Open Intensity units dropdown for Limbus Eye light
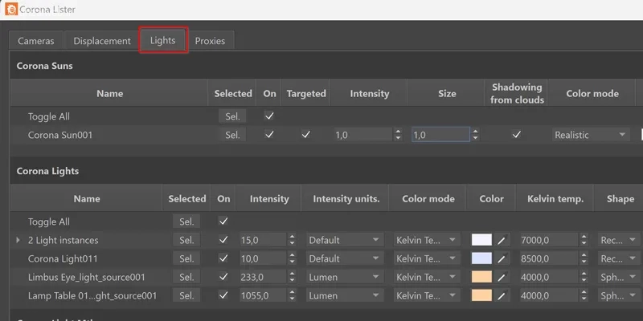The image size is (643, 321). (x=344, y=277)
